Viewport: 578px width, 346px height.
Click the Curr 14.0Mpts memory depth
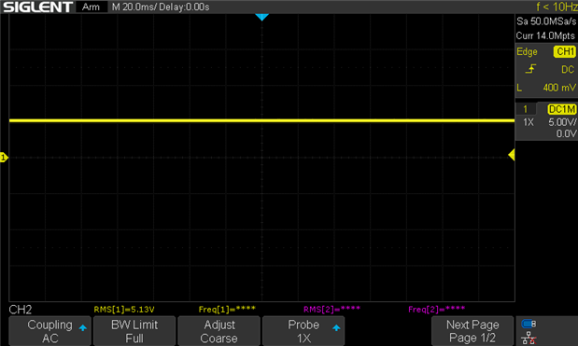[x=545, y=35]
